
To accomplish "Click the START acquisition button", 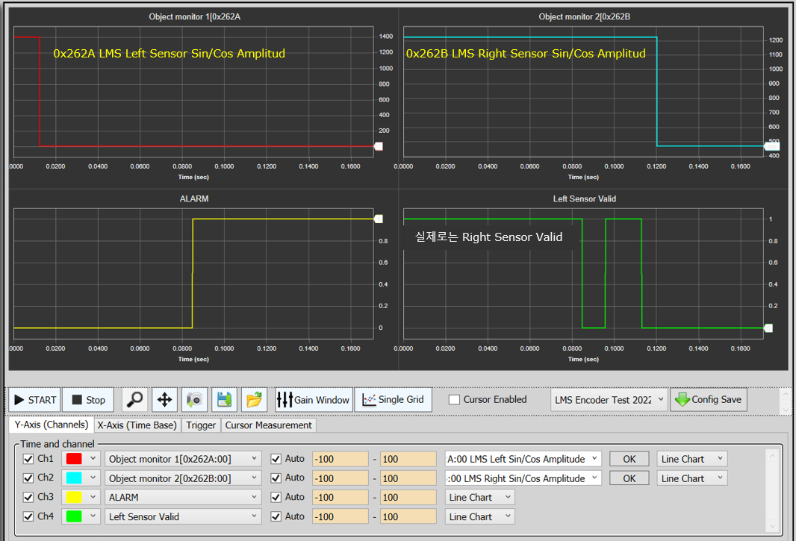I will (35, 400).
